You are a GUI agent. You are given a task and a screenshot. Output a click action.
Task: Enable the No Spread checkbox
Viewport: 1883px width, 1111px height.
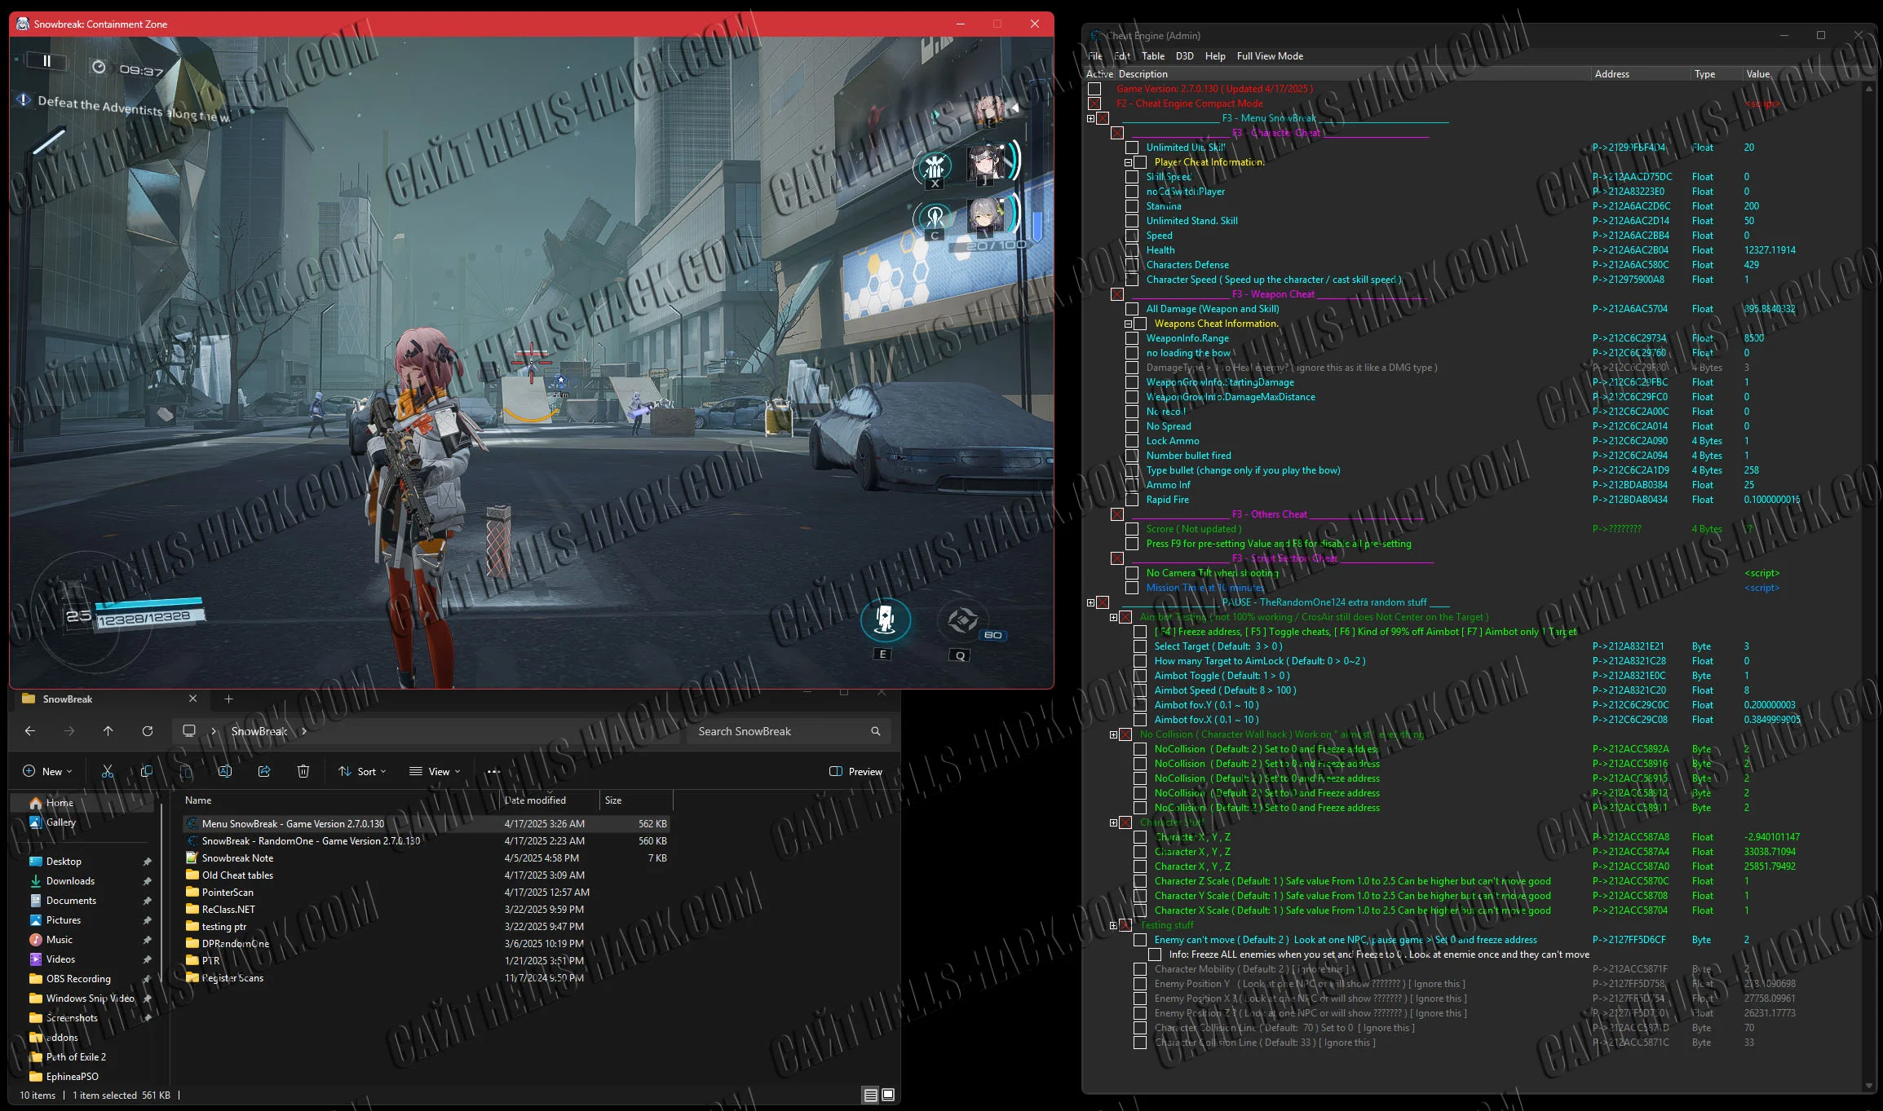click(1132, 426)
